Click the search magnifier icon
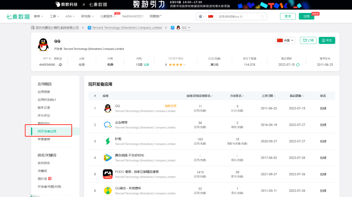Image resolution: width=352 pixels, height=197 pixels. [x=262, y=16]
